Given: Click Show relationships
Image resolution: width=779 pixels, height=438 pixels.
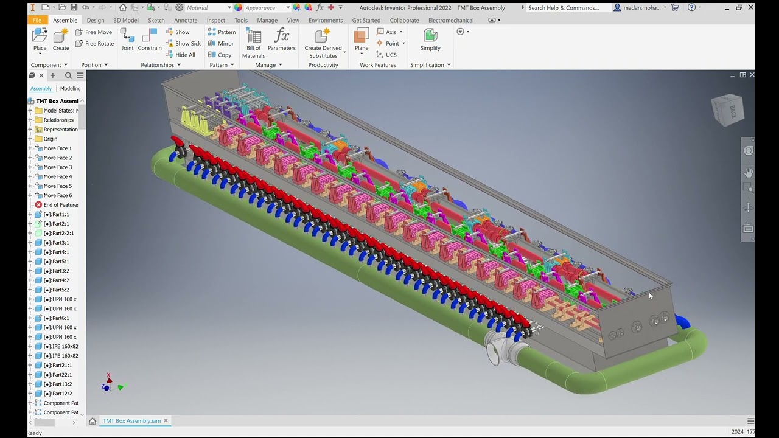Looking at the screenshot, I should pyautogui.click(x=178, y=32).
